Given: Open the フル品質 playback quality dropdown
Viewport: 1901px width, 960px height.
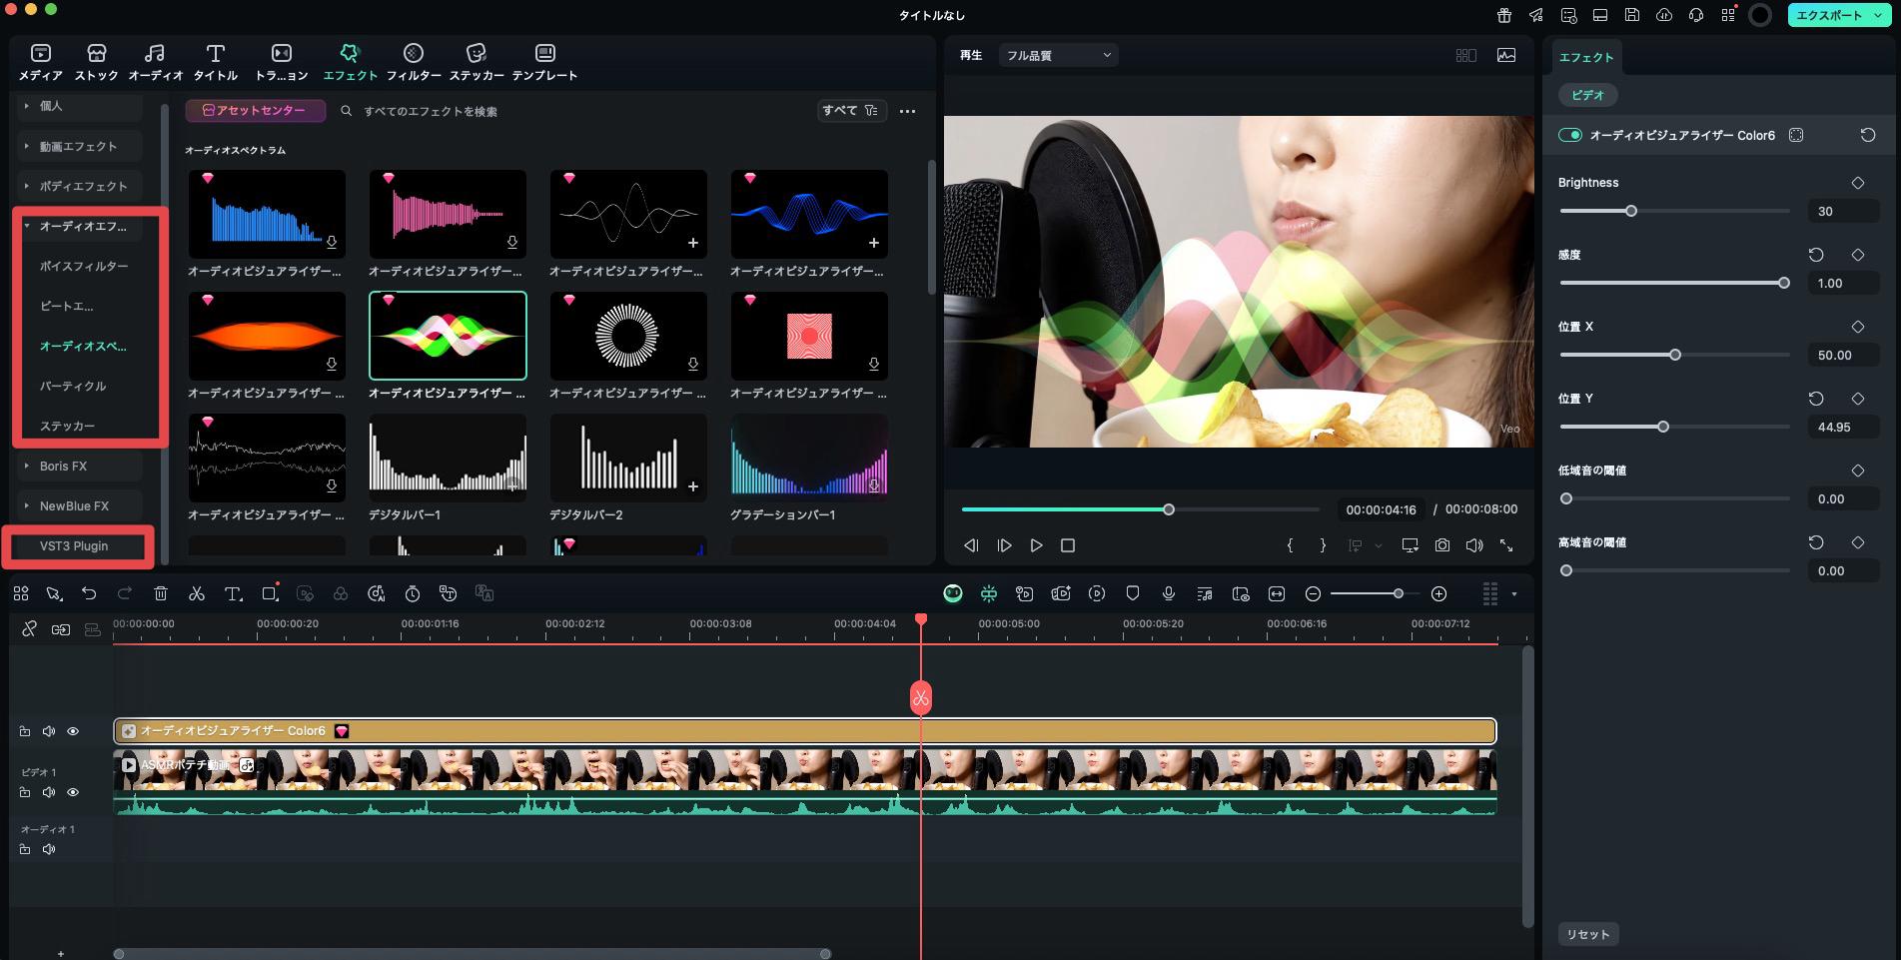Looking at the screenshot, I should (1058, 56).
